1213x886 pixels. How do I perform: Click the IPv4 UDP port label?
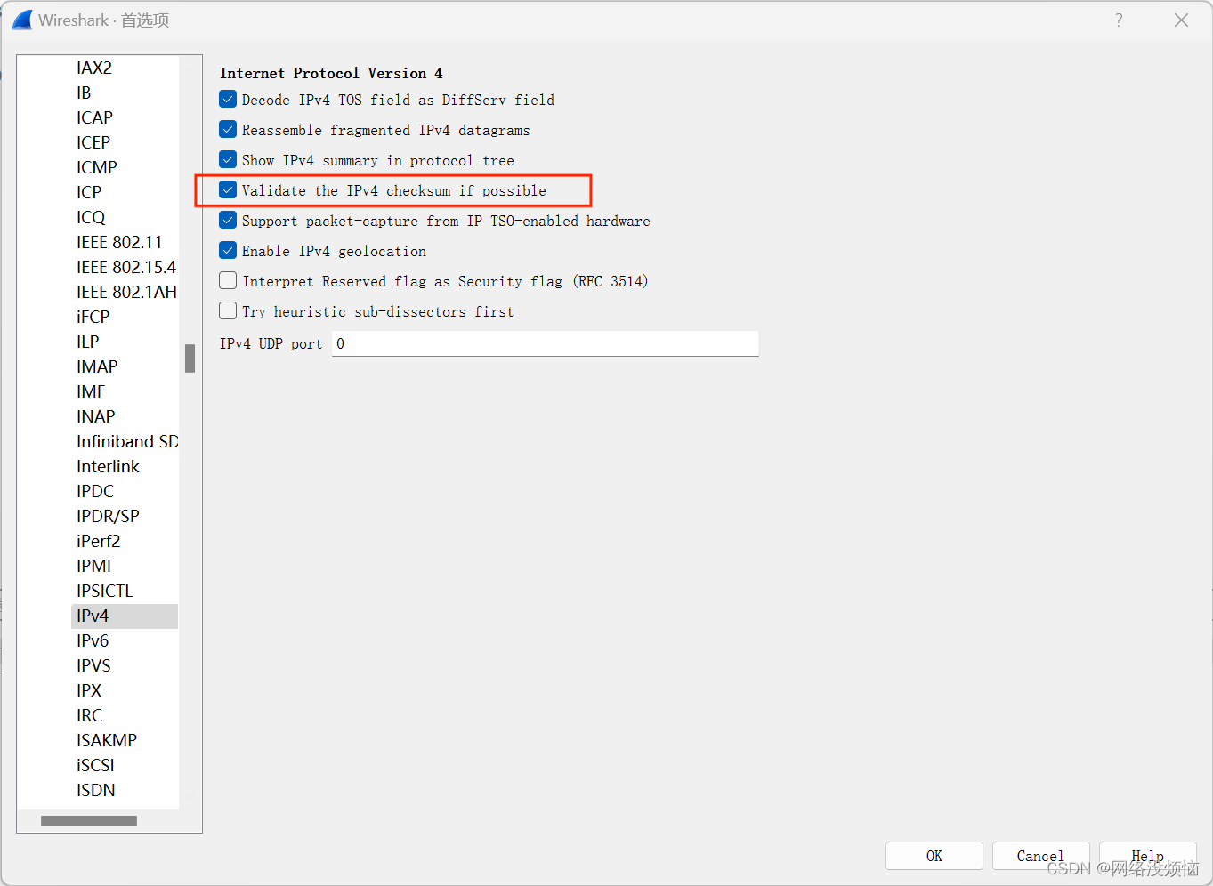(x=271, y=343)
